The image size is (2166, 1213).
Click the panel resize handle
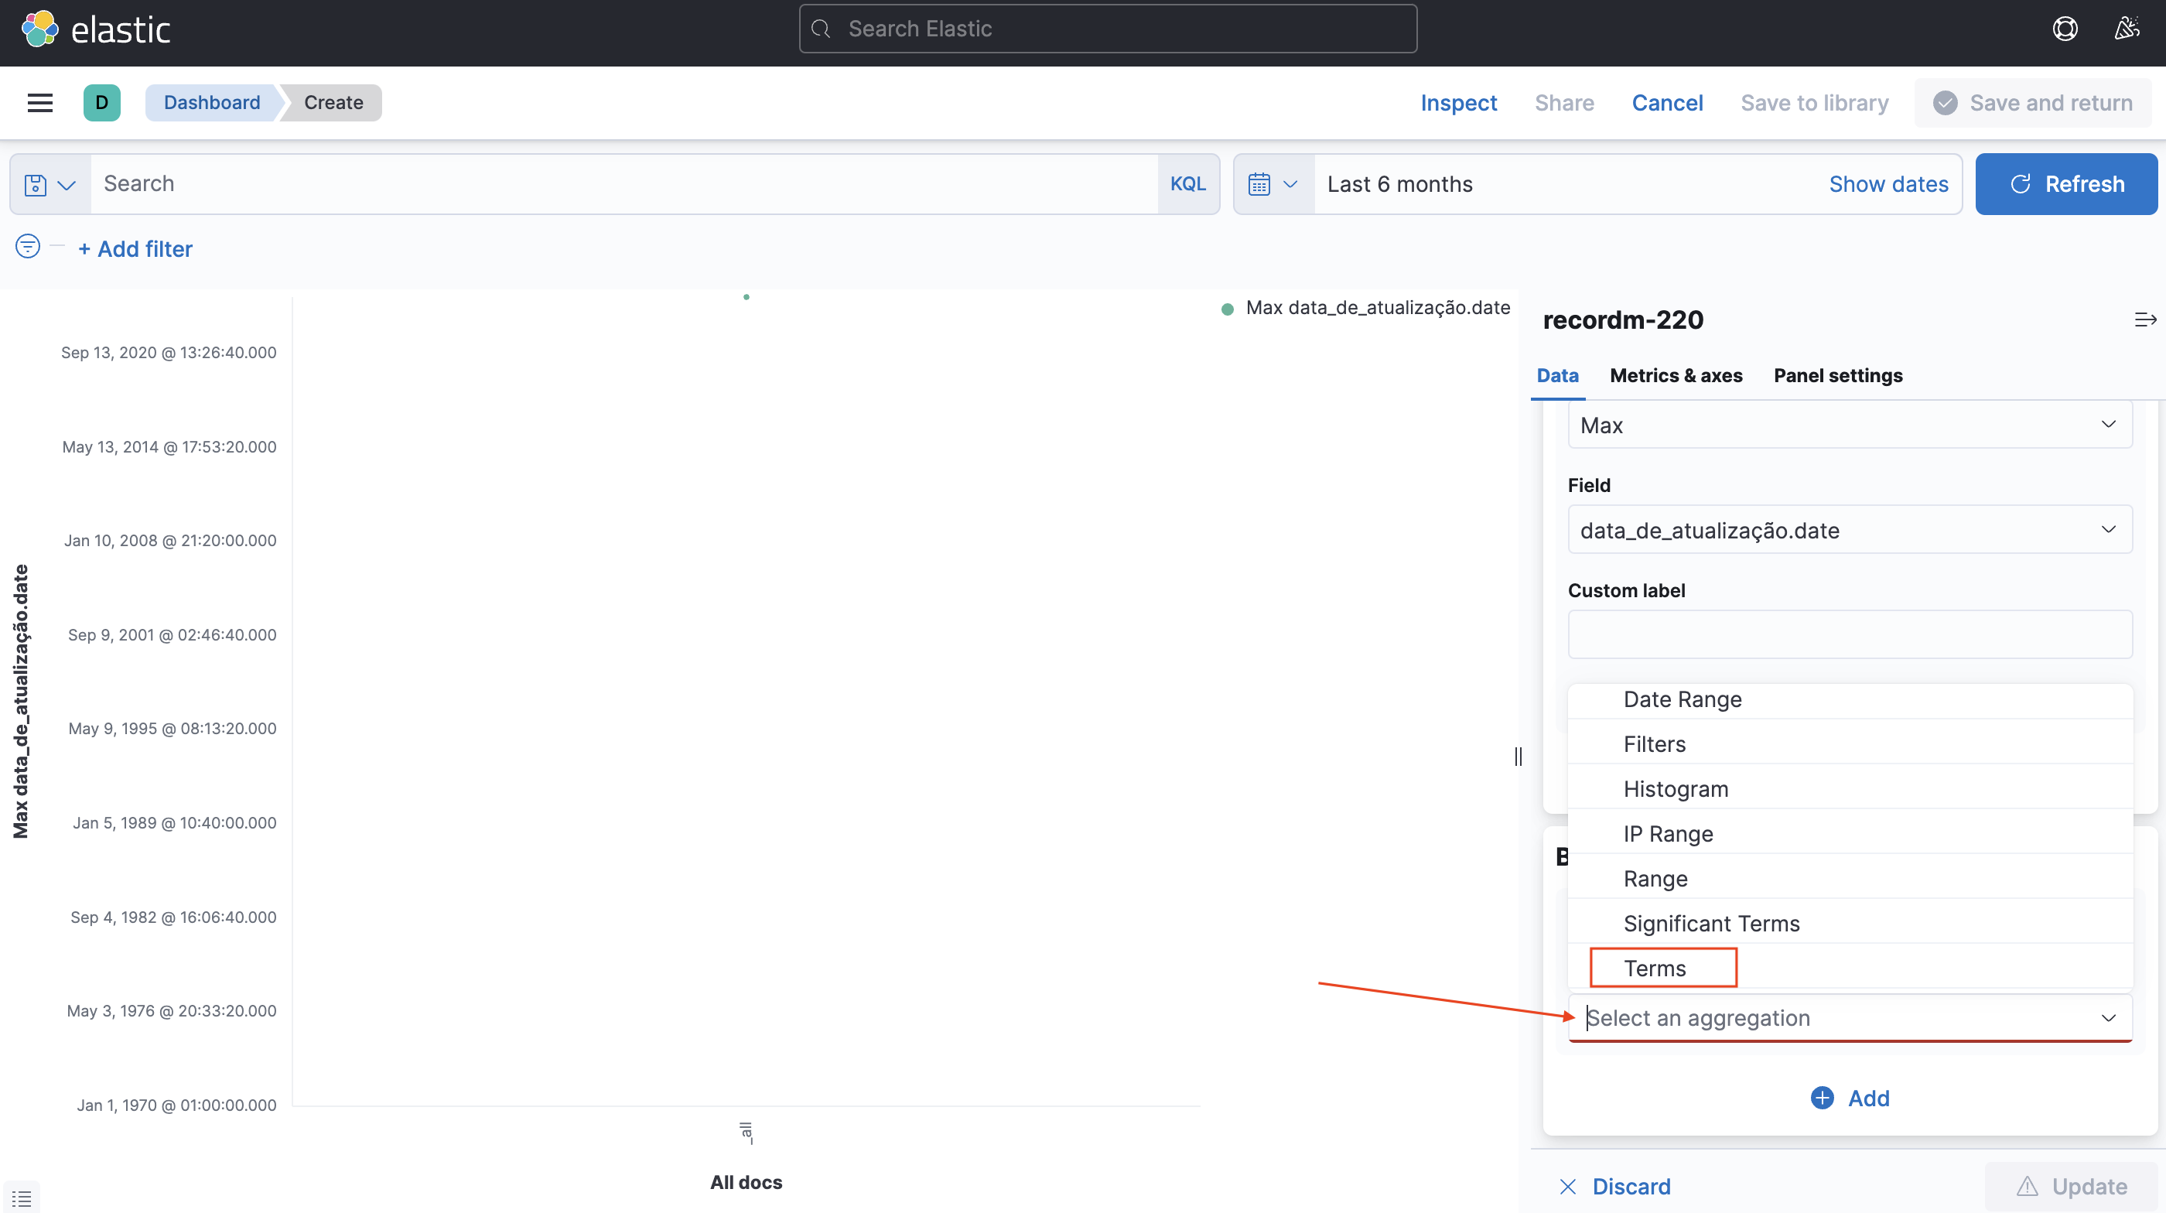click(1517, 757)
